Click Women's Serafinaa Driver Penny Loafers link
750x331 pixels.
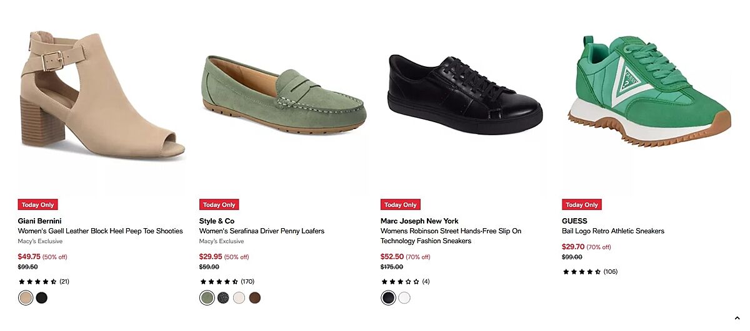(262, 231)
